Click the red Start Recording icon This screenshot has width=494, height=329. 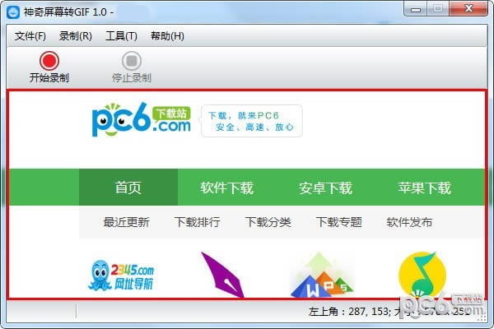click(49, 61)
